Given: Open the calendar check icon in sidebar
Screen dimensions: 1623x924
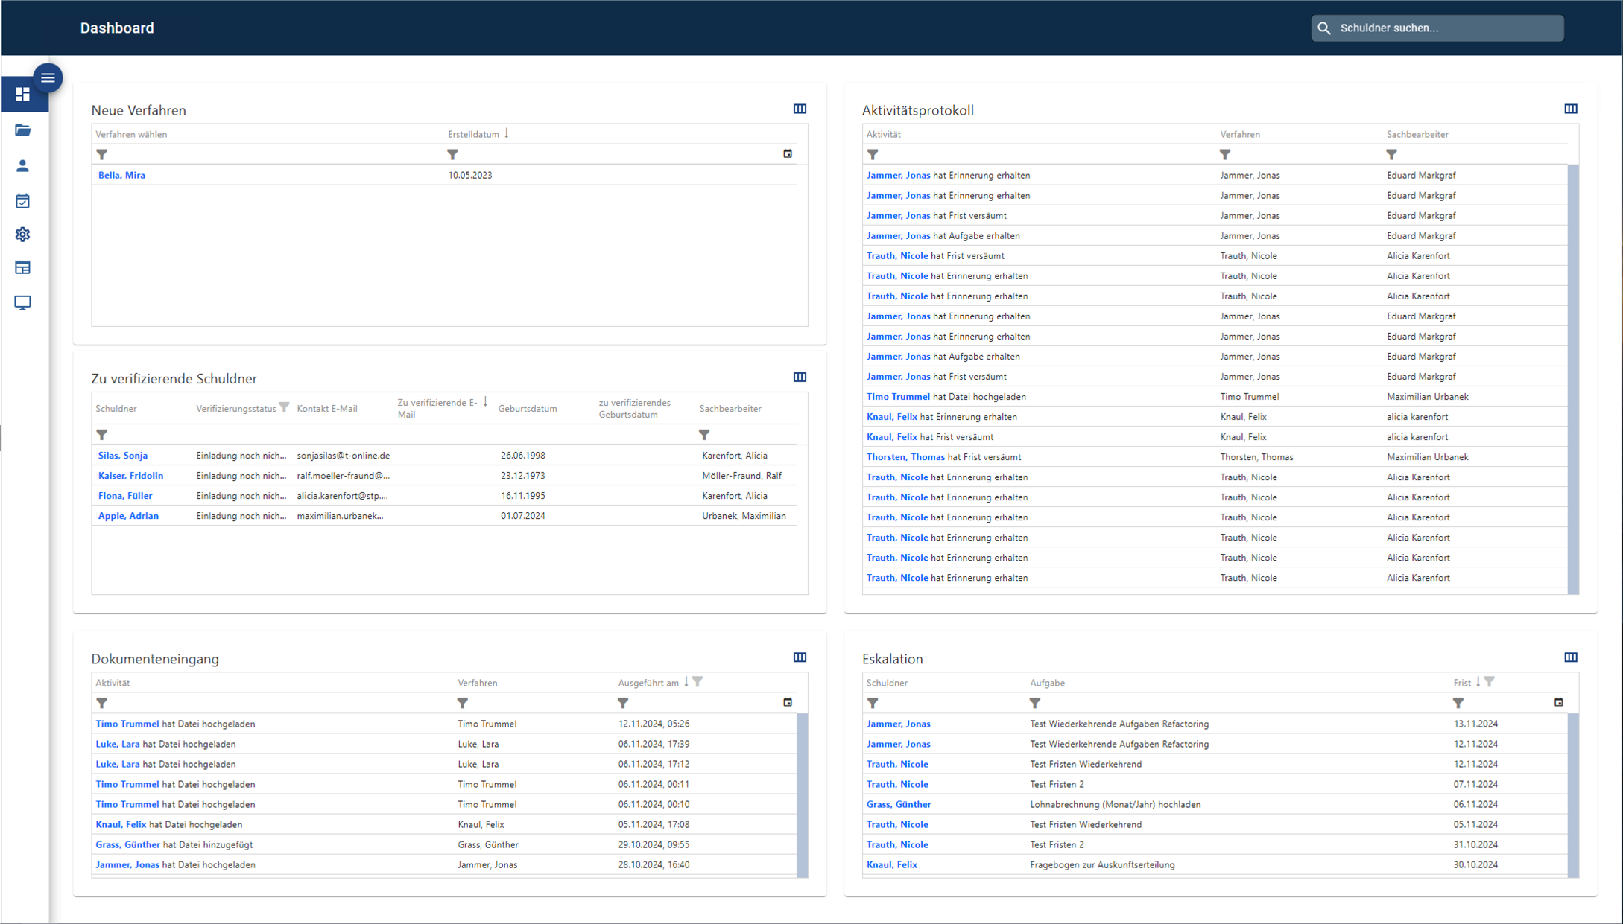Looking at the screenshot, I should click(23, 200).
